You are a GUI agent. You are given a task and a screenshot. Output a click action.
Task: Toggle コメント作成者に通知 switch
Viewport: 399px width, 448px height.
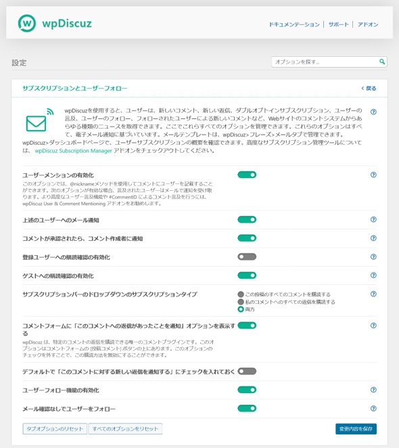click(247, 238)
